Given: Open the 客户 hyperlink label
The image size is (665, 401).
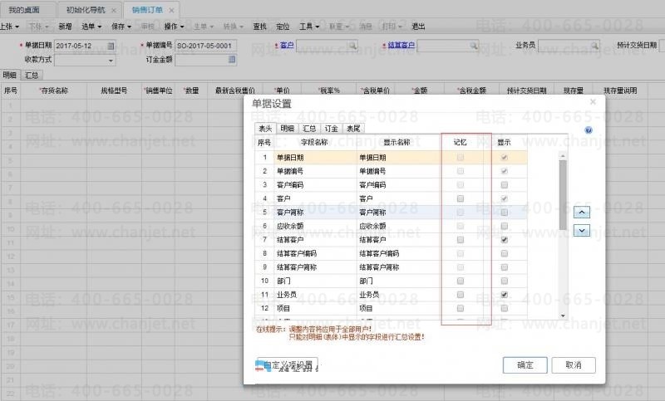Looking at the screenshot, I should point(287,45).
